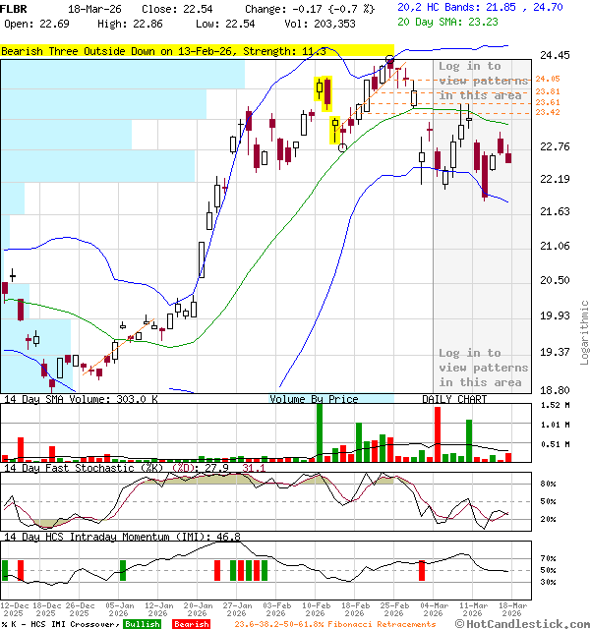Click the 14 Day HCS Intraday Momentum heading
The height and width of the screenshot is (629, 590).
122,537
